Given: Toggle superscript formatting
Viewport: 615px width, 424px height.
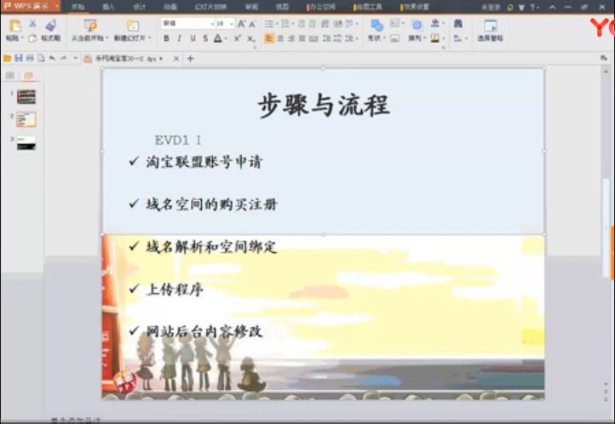Looking at the screenshot, I should [x=238, y=38].
